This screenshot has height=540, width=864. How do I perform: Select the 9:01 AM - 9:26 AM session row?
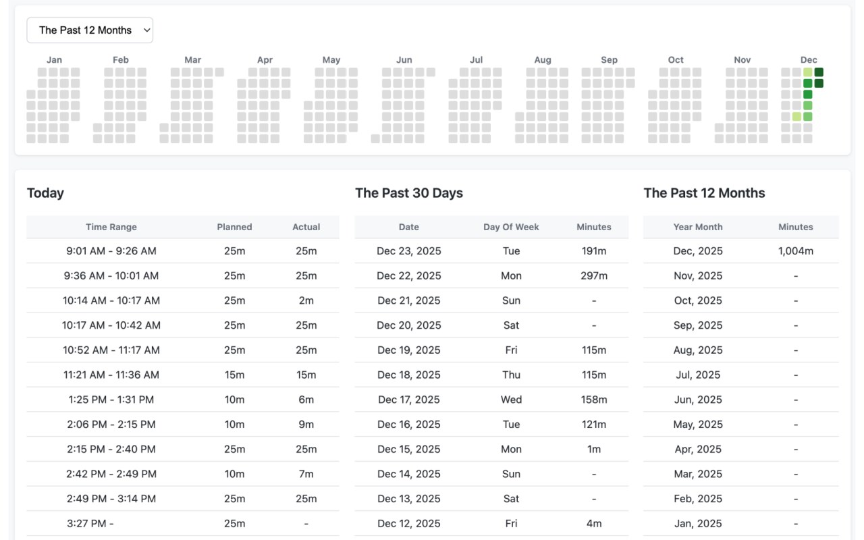click(111, 251)
